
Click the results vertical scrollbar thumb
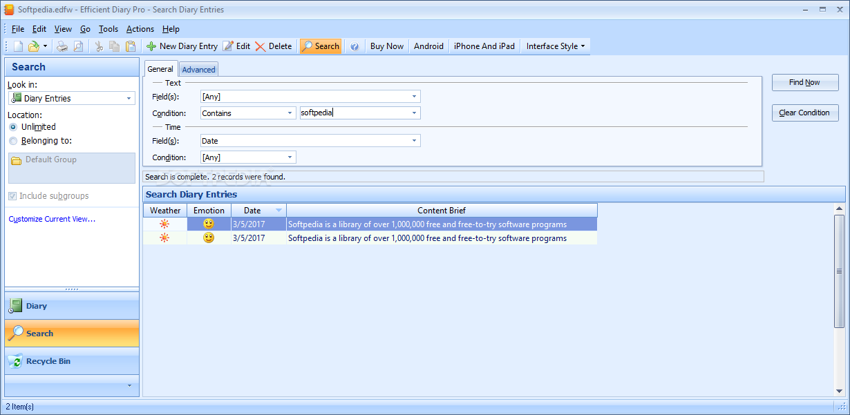(x=839, y=271)
